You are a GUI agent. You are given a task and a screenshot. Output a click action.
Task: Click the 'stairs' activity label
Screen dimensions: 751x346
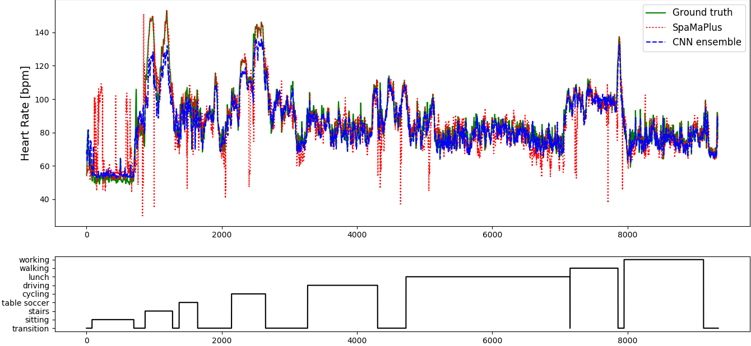[x=39, y=311]
